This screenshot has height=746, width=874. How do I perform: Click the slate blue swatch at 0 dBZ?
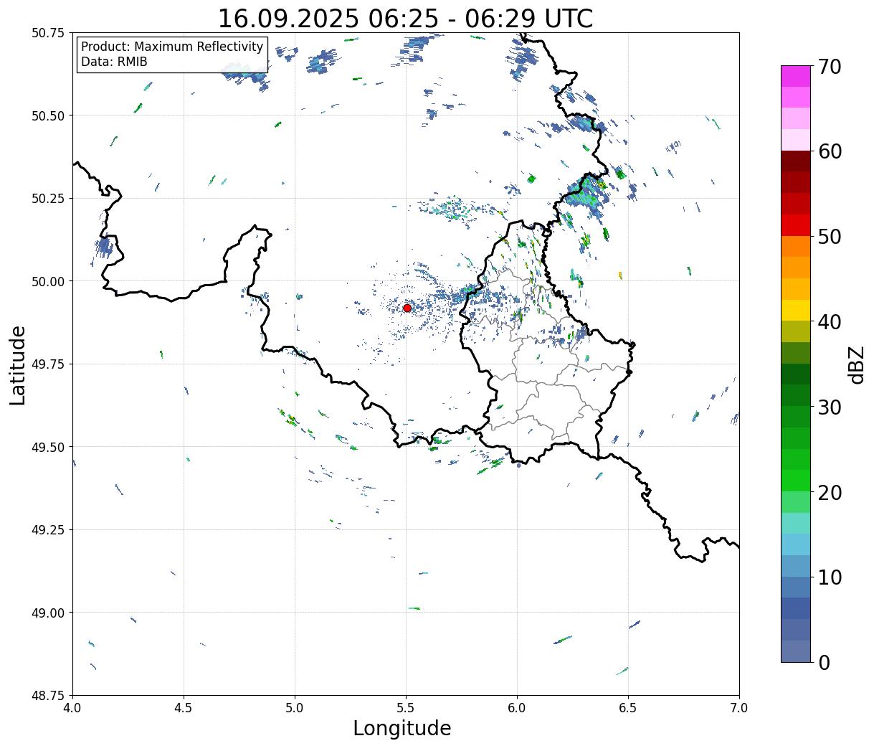click(x=795, y=651)
